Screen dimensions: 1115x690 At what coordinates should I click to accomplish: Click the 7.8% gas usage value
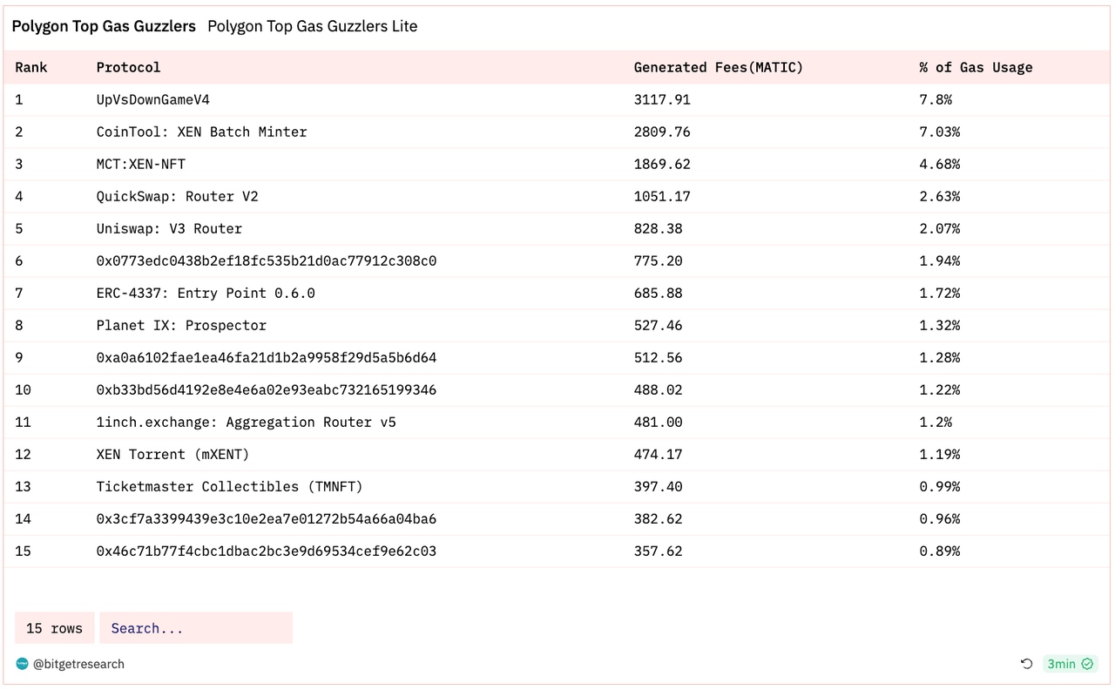[x=936, y=99]
